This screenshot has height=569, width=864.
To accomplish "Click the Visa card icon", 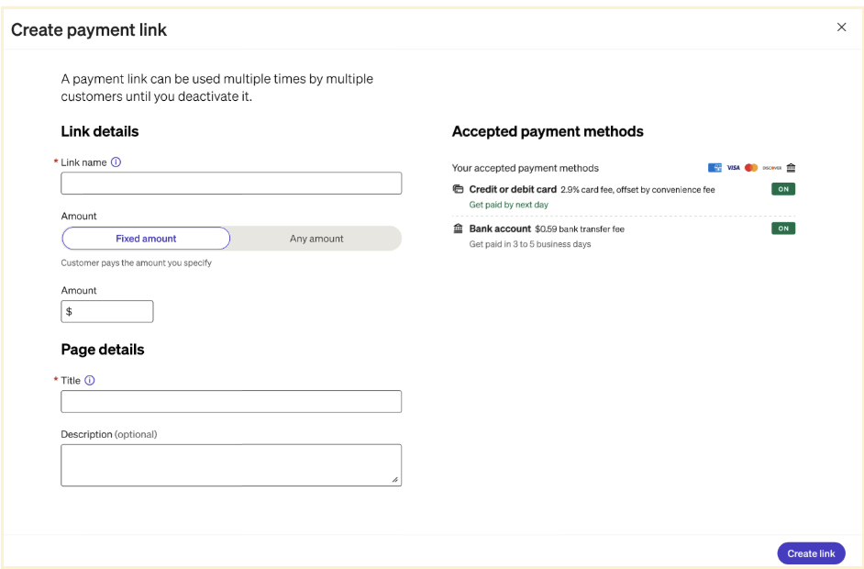I will [734, 168].
